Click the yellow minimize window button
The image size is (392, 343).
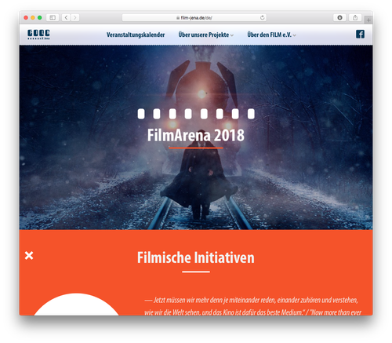(x=33, y=17)
